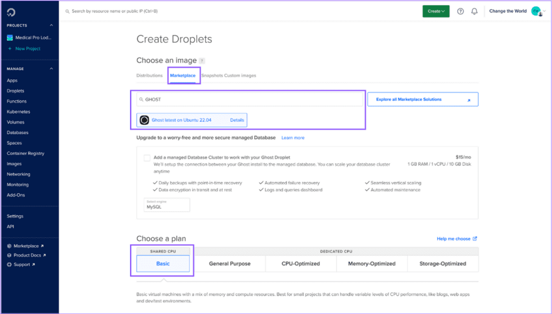Enable the managed Database Cluster checkbox
Screen dimensions: 552x314
[147, 158]
